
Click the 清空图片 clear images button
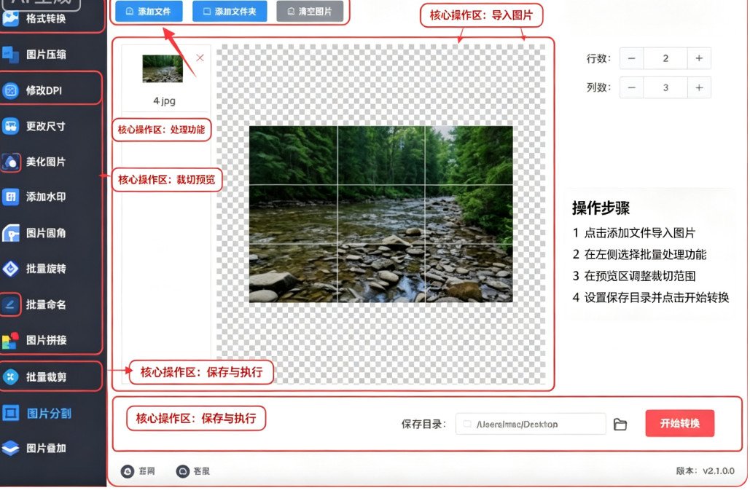[x=310, y=12]
